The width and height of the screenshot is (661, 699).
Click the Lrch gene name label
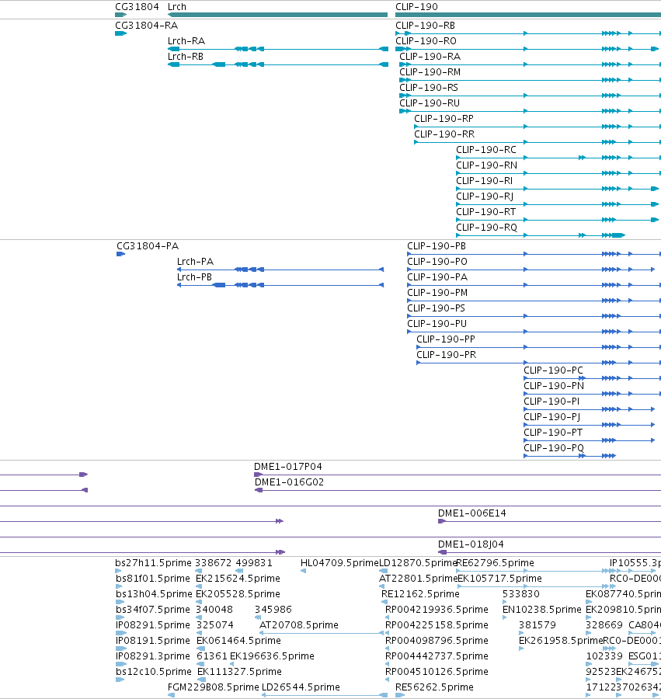[x=177, y=7]
